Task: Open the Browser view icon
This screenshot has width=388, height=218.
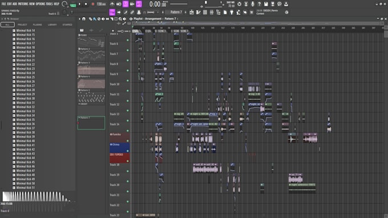Action: pos(218,12)
